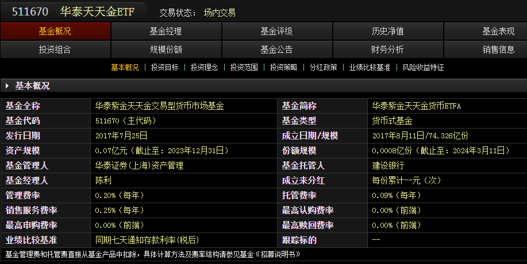Switch to the 基金经理 tab

coord(166,32)
